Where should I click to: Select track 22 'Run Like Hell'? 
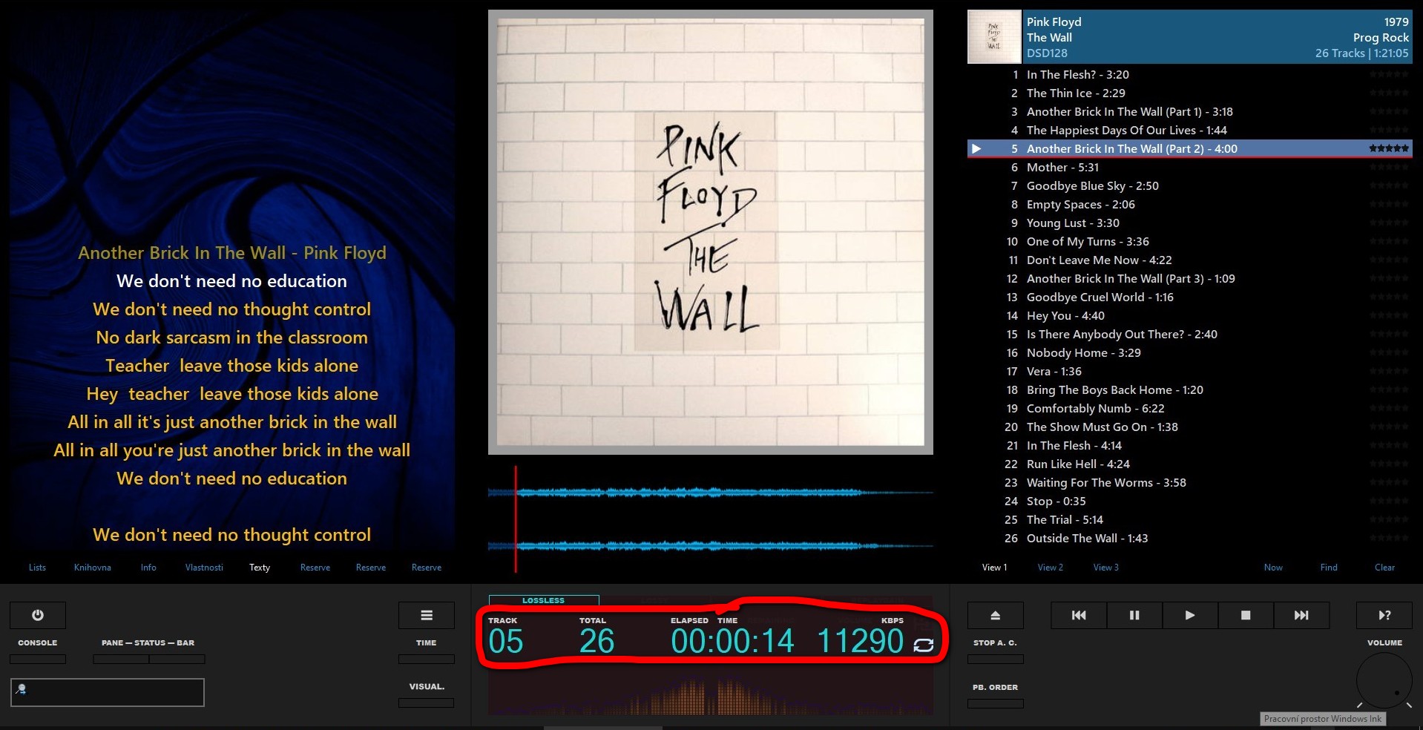1189,464
